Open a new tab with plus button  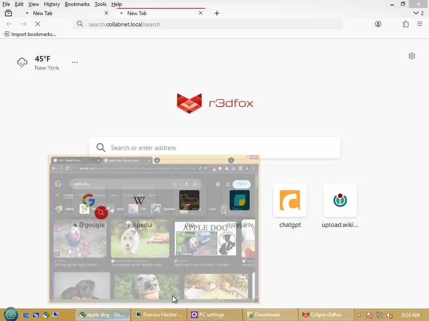[x=217, y=13]
